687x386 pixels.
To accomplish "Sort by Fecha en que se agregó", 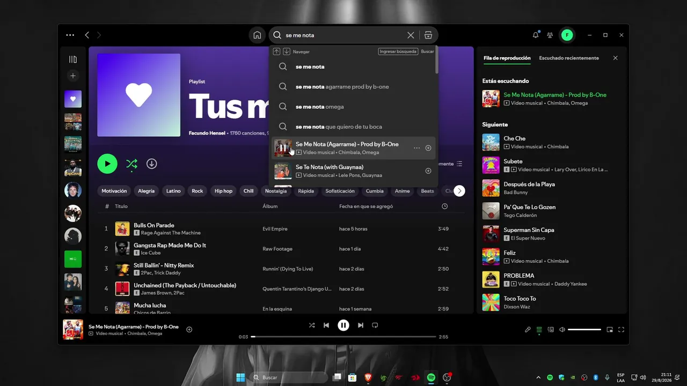I will click(366, 206).
